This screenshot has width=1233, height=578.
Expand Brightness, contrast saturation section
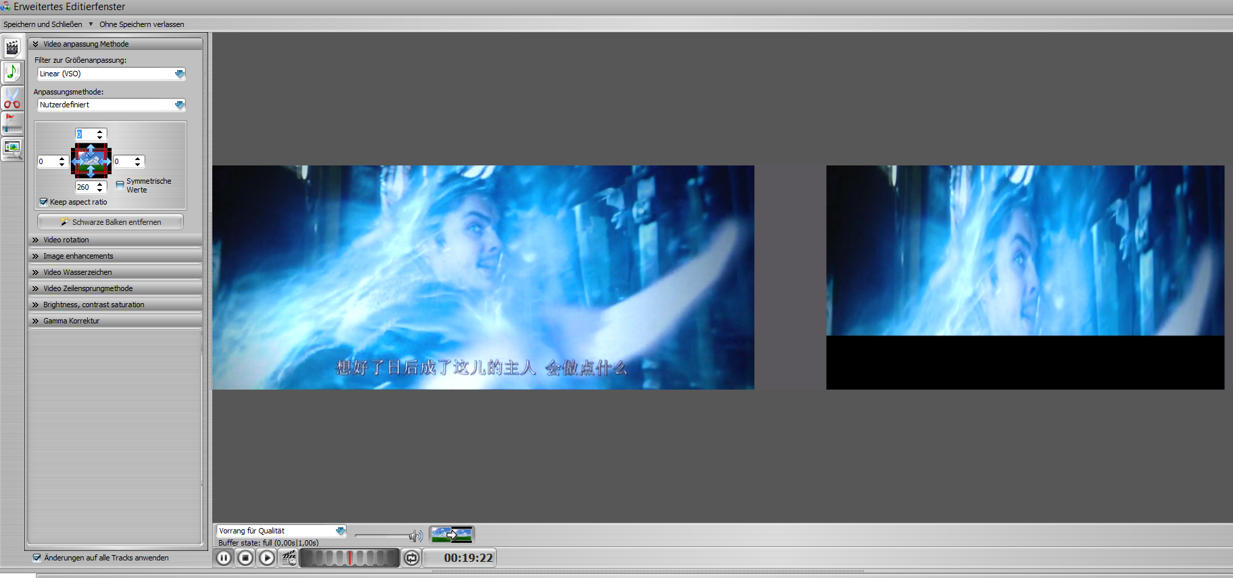pyautogui.click(x=115, y=305)
